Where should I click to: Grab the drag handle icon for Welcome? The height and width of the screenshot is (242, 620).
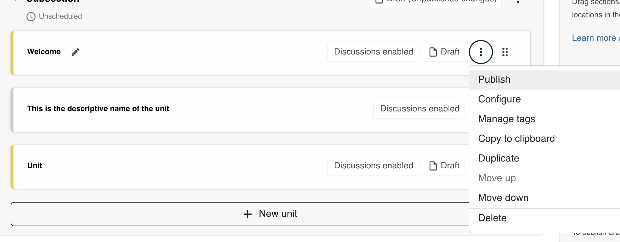pos(505,52)
